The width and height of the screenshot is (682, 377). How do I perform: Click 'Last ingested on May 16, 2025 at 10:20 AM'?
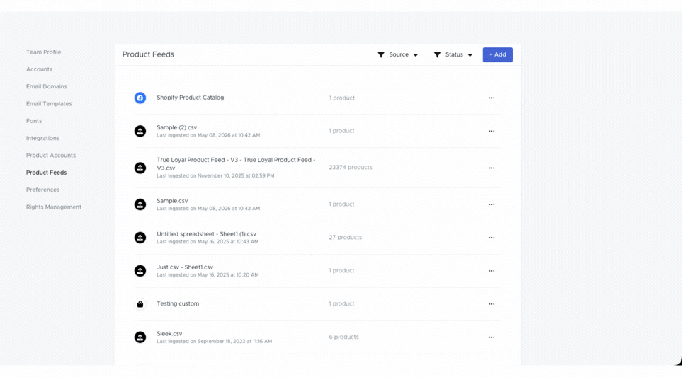208,275
